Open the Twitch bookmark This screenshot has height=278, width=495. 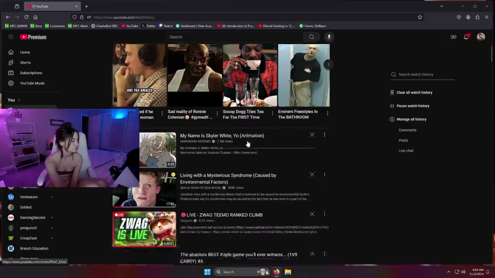click(x=166, y=26)
